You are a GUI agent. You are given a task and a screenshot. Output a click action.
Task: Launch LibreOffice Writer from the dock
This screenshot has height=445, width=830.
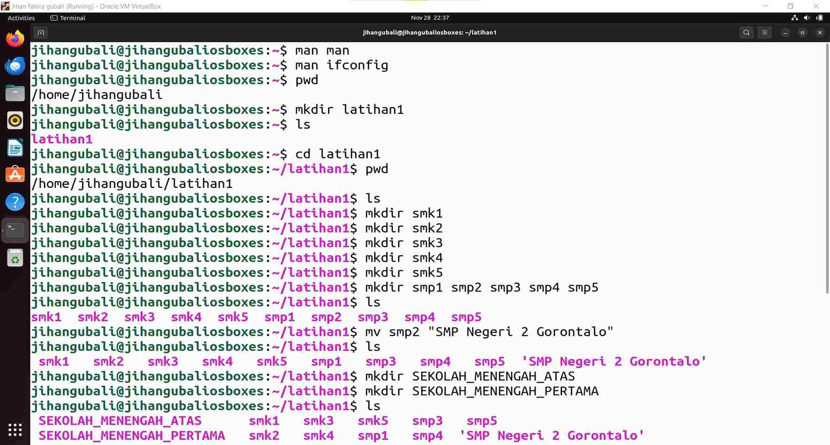(15, 148)
